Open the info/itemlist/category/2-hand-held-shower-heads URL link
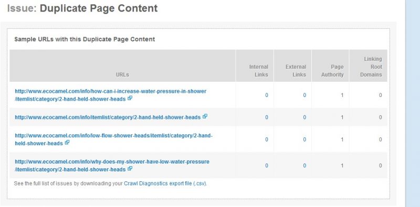This screenshot has width=420, height=207. tap(108, 117)
